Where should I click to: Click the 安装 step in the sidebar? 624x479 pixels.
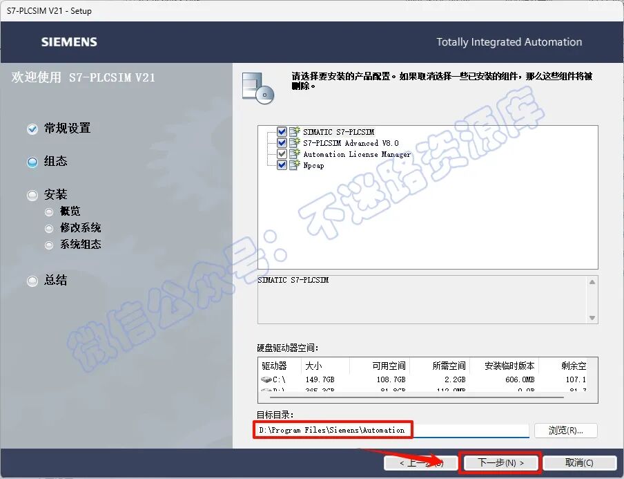point(56,194)
